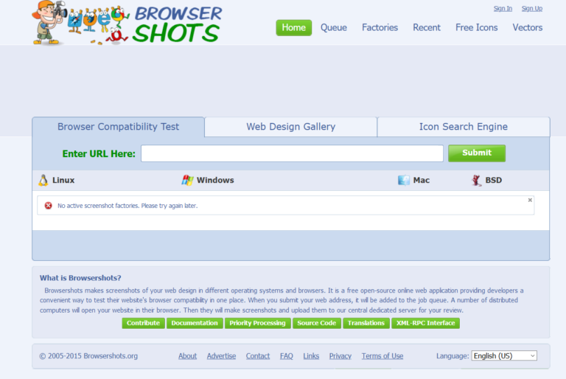Viewport: 566px width, 379px height.
Task: Go to Free Icons page
Action: click(477, 28)
